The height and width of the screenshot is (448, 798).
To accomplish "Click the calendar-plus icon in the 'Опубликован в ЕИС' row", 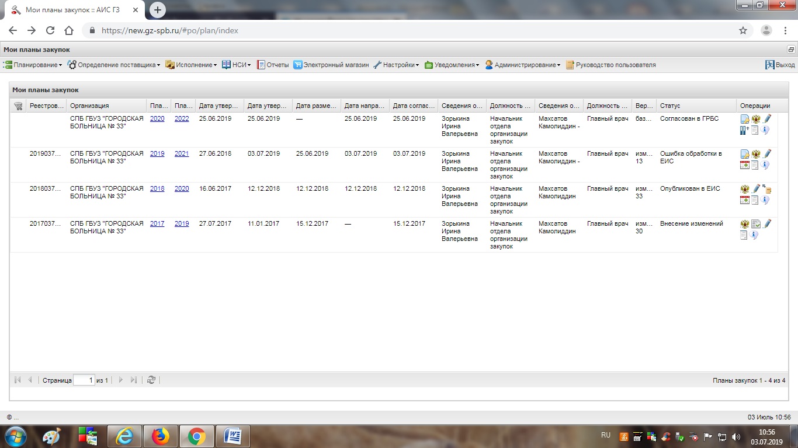I will pyautogui.click(x=745, y=200).
